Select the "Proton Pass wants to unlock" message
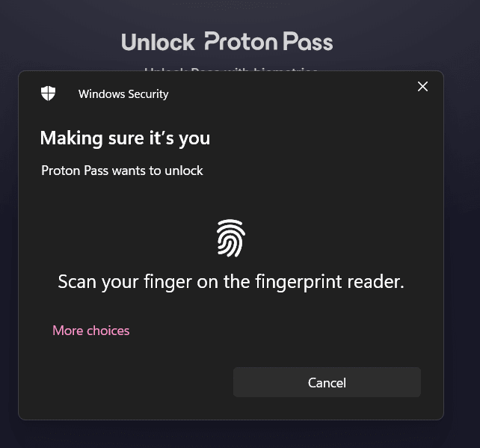 pyautogui.click(x=122, y=171)
